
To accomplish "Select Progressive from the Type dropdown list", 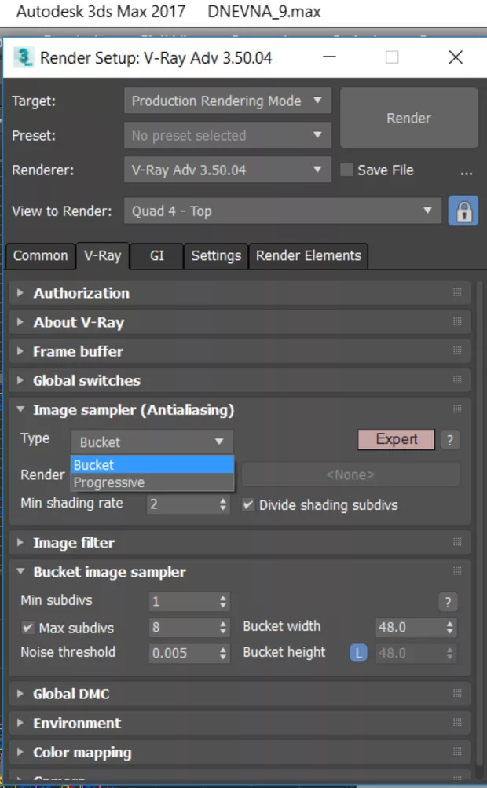I will pyautogui.click(x=109, y=482).
